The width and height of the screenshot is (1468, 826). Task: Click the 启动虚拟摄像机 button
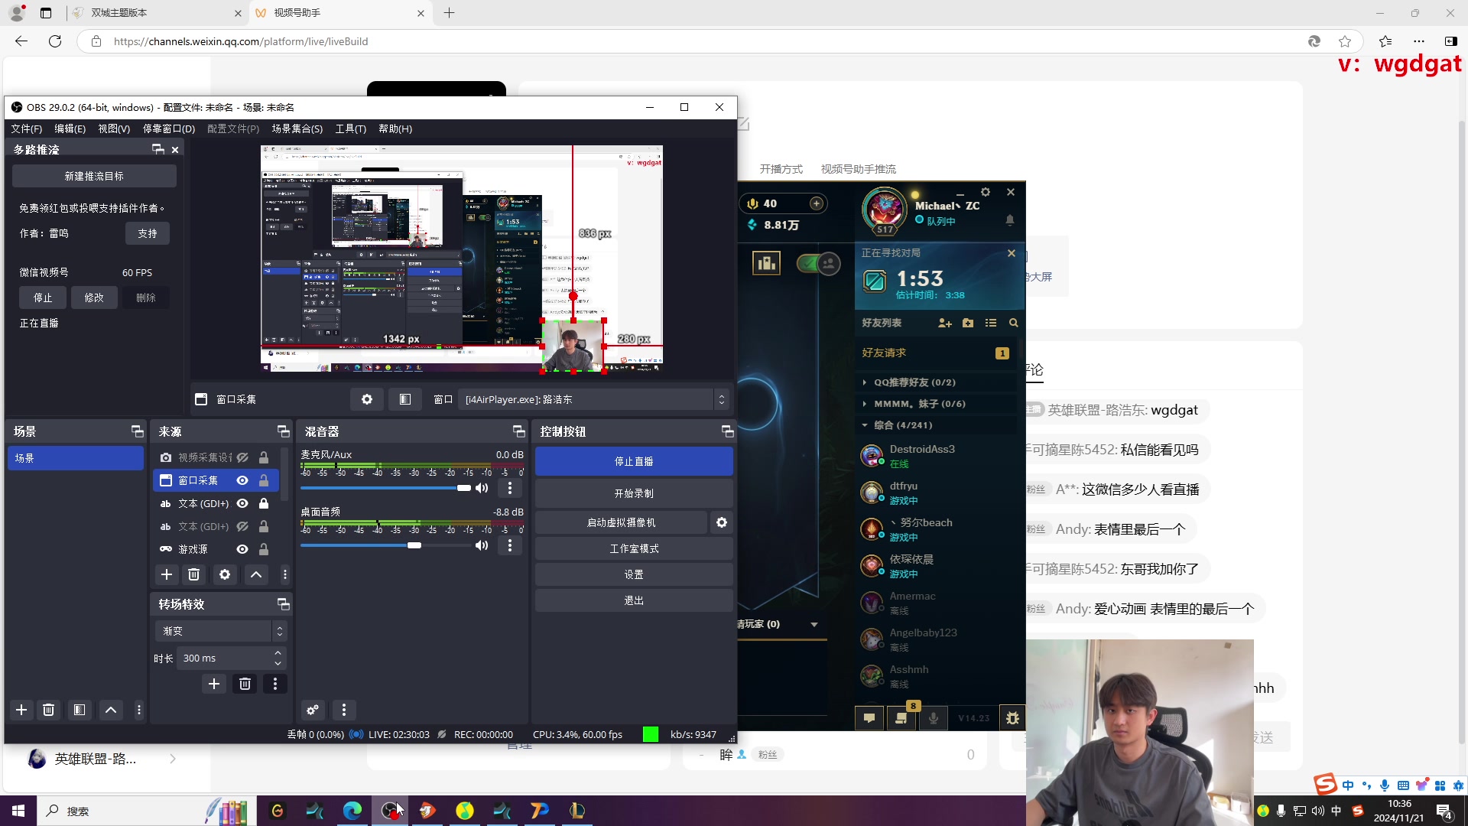pos(621,522)
